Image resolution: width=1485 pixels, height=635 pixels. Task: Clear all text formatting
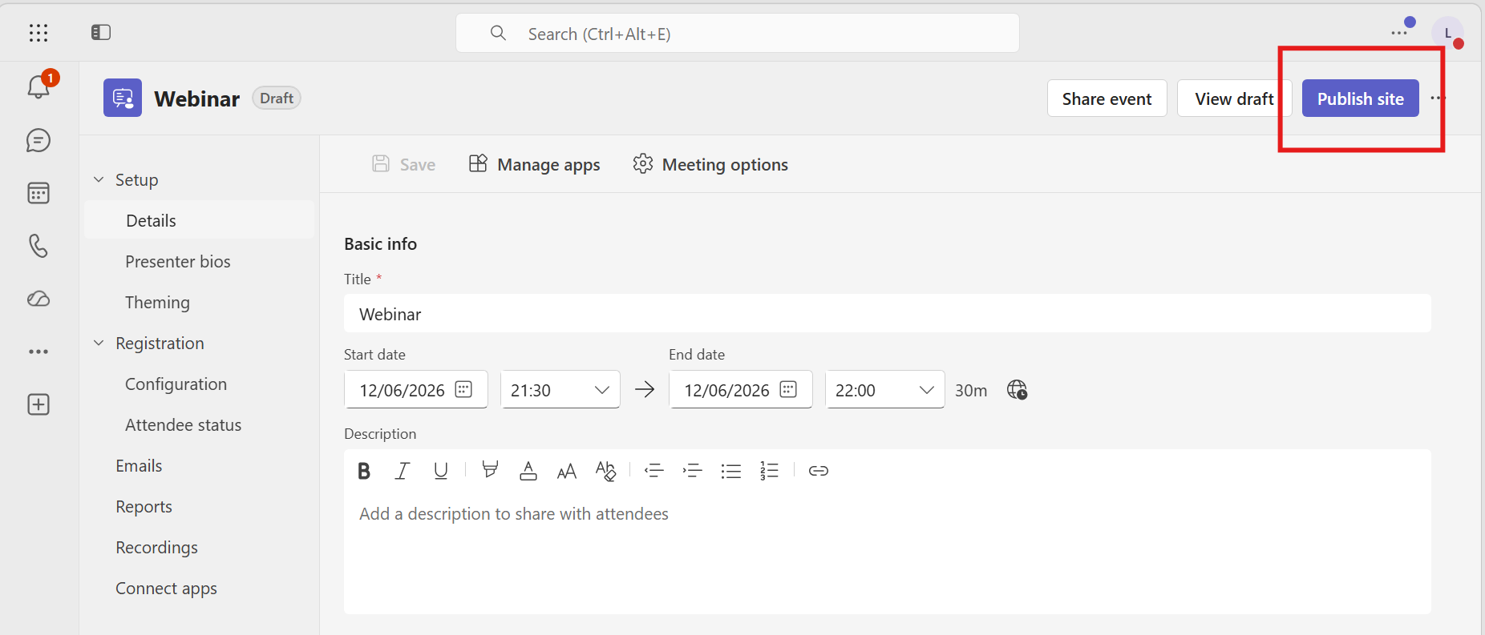click(605, 471)
